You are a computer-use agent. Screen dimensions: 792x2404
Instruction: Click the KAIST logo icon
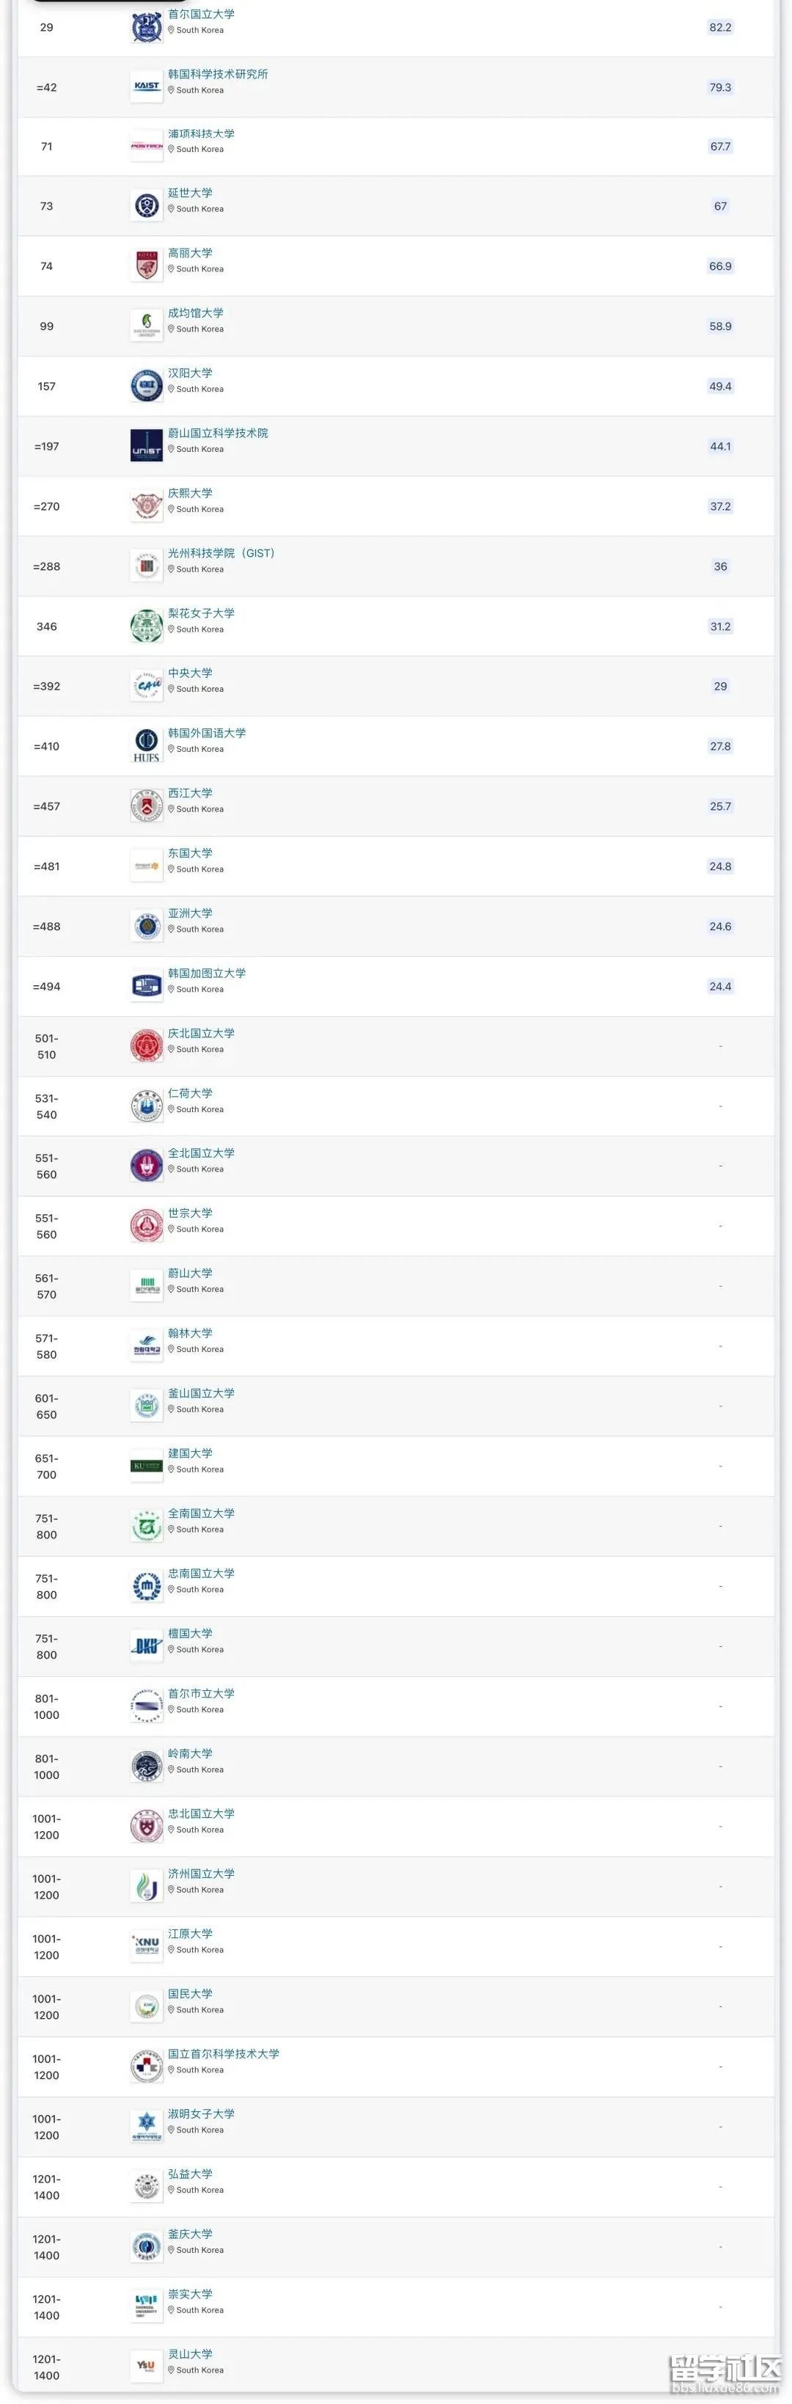(147, 87)
